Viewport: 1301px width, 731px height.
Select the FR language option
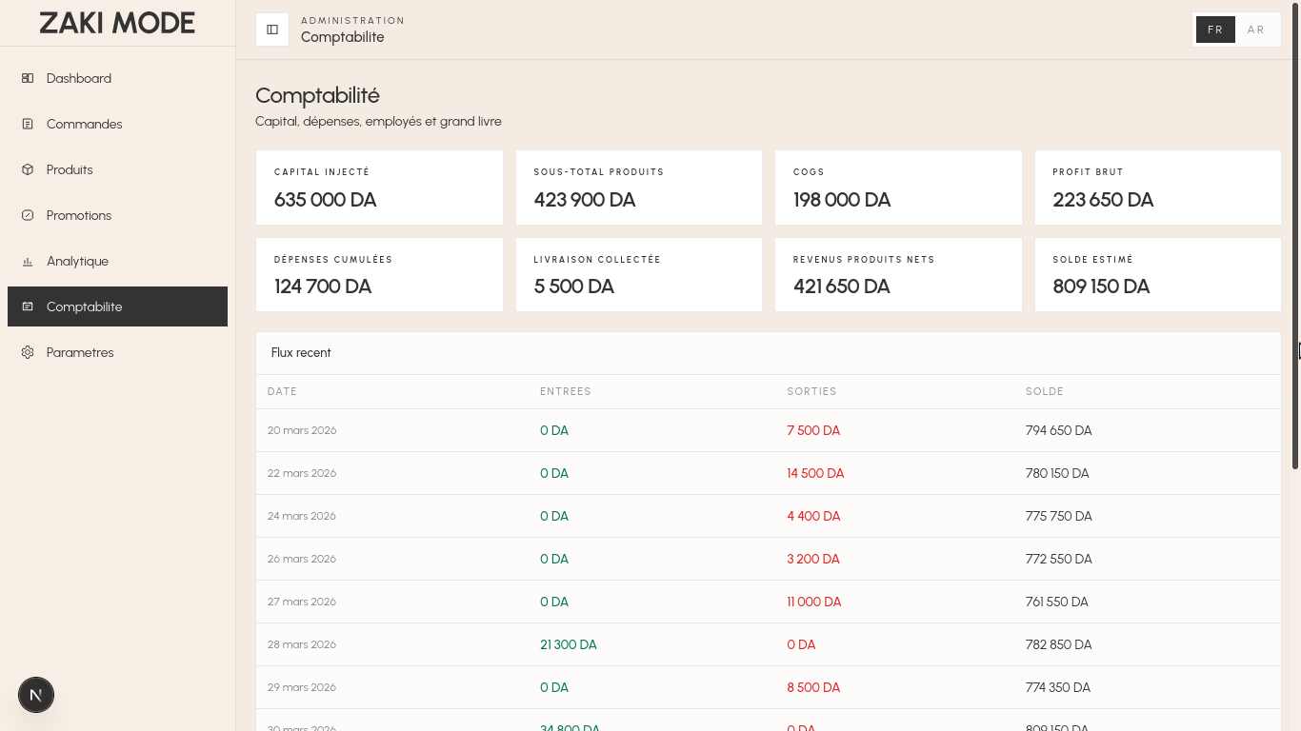[1215, 30]
